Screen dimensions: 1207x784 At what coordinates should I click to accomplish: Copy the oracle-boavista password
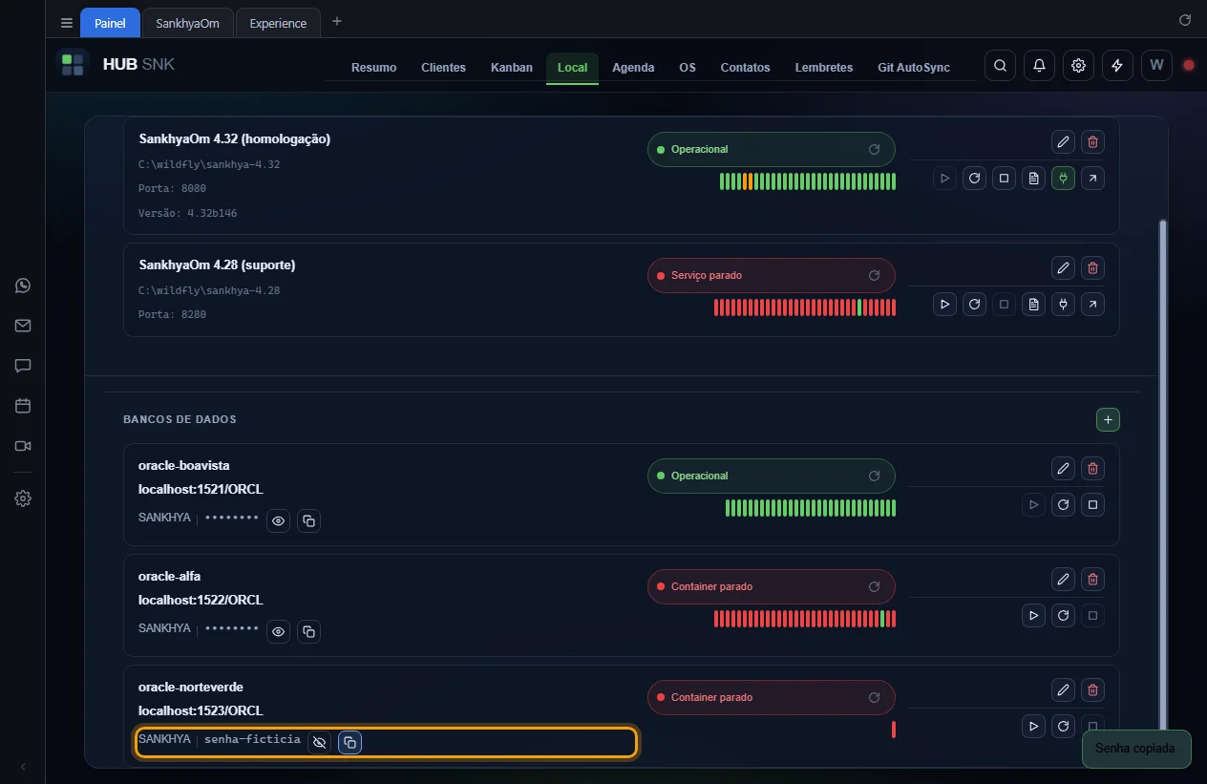tap(308, 521)
